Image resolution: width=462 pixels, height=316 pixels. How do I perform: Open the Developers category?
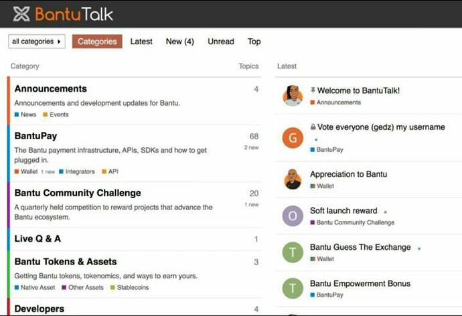point(40,309)
